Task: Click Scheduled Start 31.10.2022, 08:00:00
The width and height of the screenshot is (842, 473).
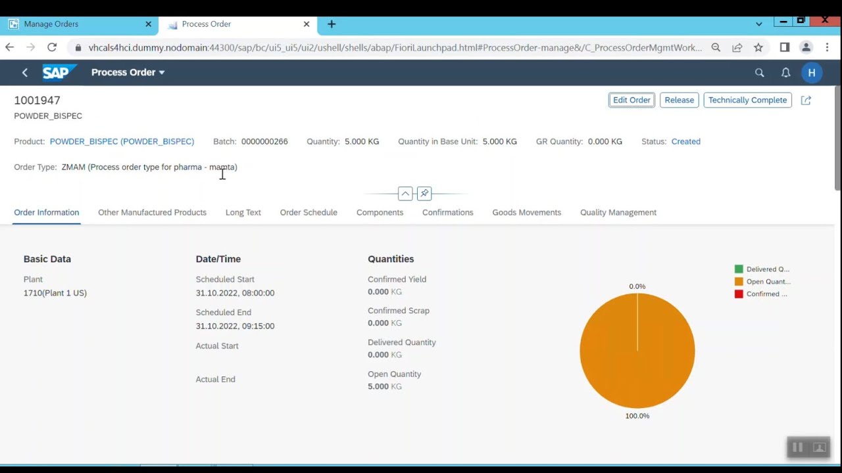Action: pyautogui.click(x=235, y=293)
